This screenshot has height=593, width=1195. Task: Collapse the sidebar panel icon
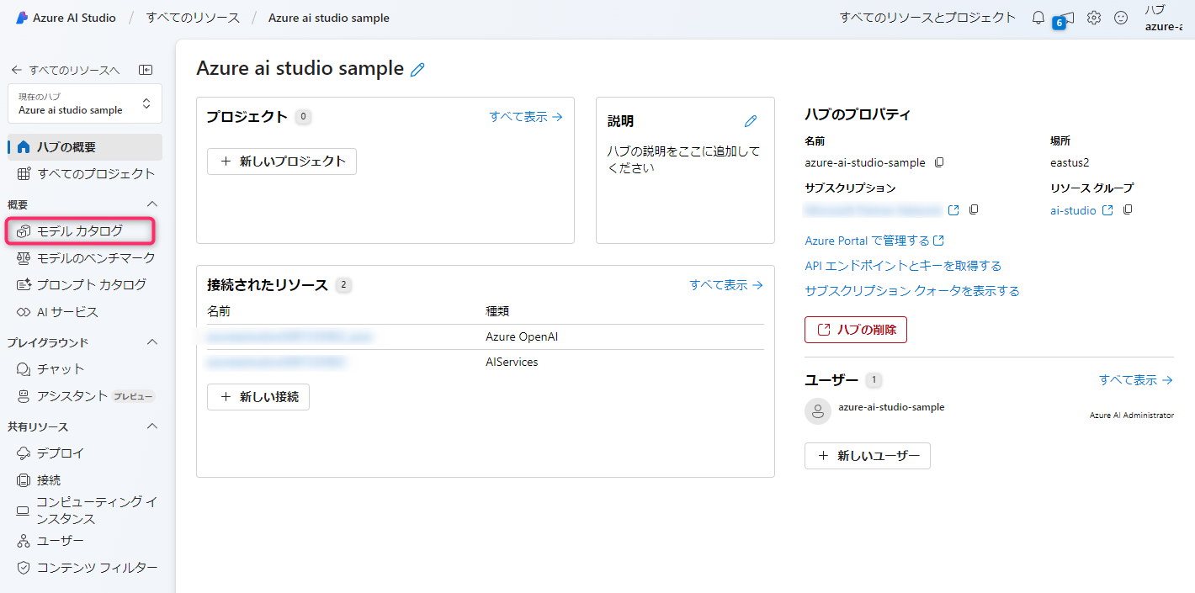click(146, 70)
